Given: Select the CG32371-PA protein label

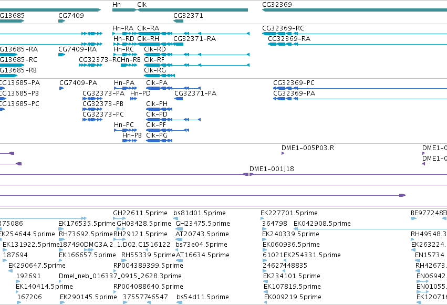Looking at the screenshot, I should 195,93.
